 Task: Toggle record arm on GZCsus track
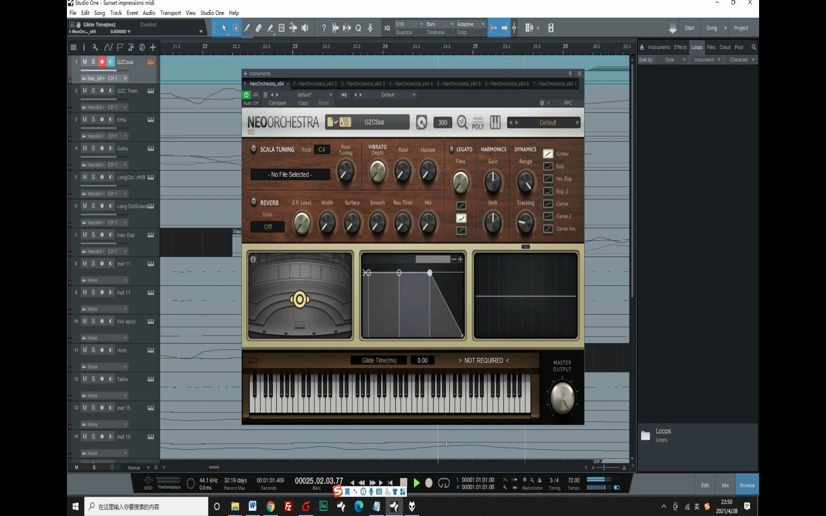coord(102,62)
